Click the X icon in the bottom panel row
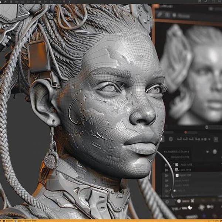The image size is (222, 222). [192, 200]
